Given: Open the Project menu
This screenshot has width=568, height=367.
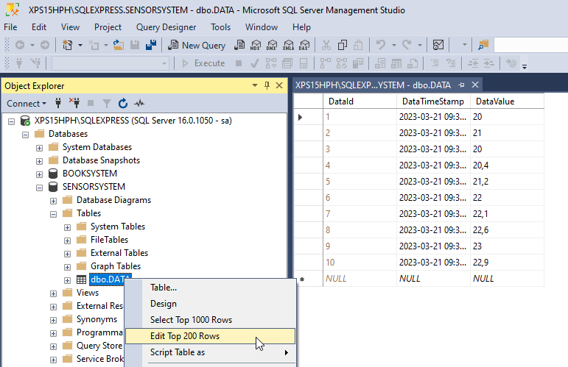Looking at the screenshot, I should coord(108,27).
